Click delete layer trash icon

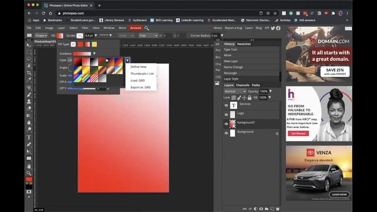click(277, 209)
